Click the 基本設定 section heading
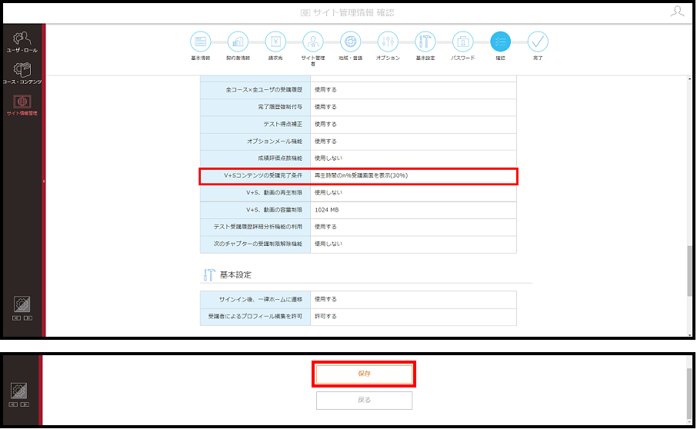 pos(235,275)
